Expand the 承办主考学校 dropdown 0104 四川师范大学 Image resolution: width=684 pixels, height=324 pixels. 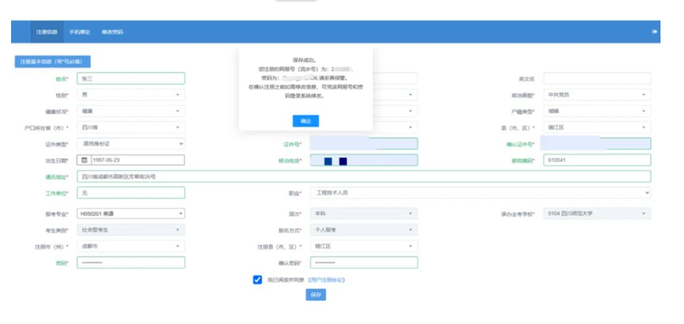(597, 213)
